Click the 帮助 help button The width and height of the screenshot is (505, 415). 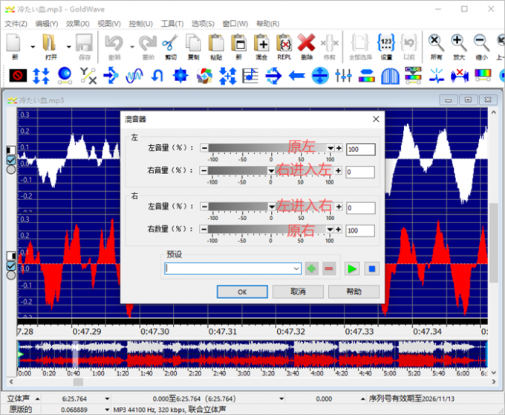click(353, 292)
